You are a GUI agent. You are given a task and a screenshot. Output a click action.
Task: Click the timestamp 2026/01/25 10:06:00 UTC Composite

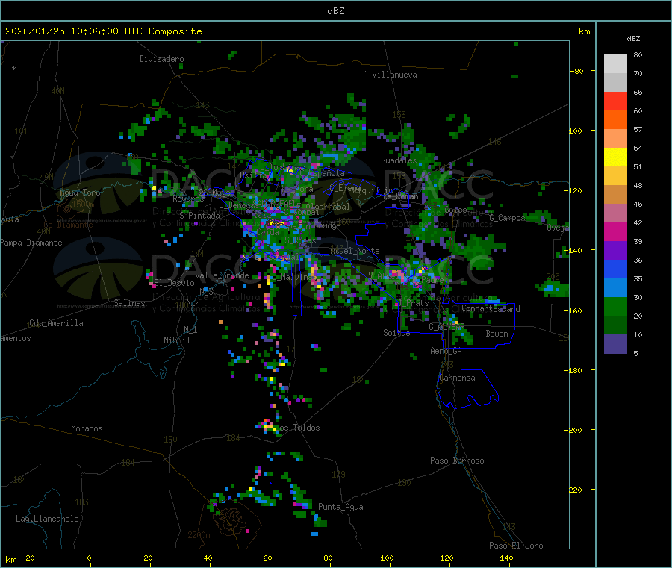tap(103, 31)
